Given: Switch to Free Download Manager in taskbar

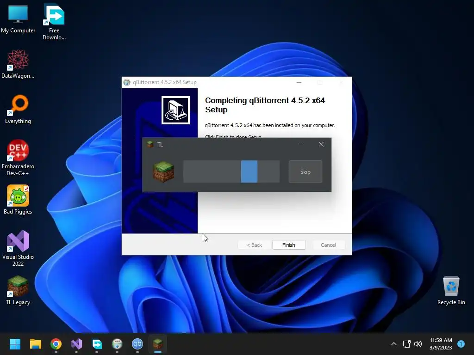Looking at the screenshot, I should point(97,344).
